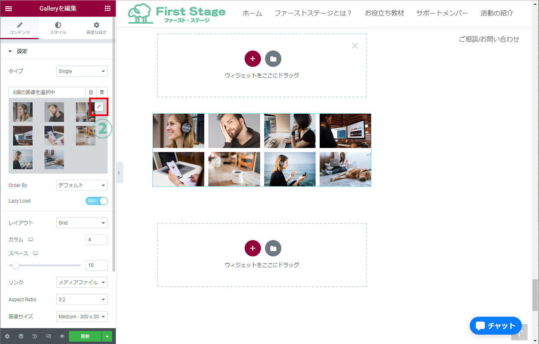
Task: Open the widgets grid panel icon
Action: click(107, 9)
